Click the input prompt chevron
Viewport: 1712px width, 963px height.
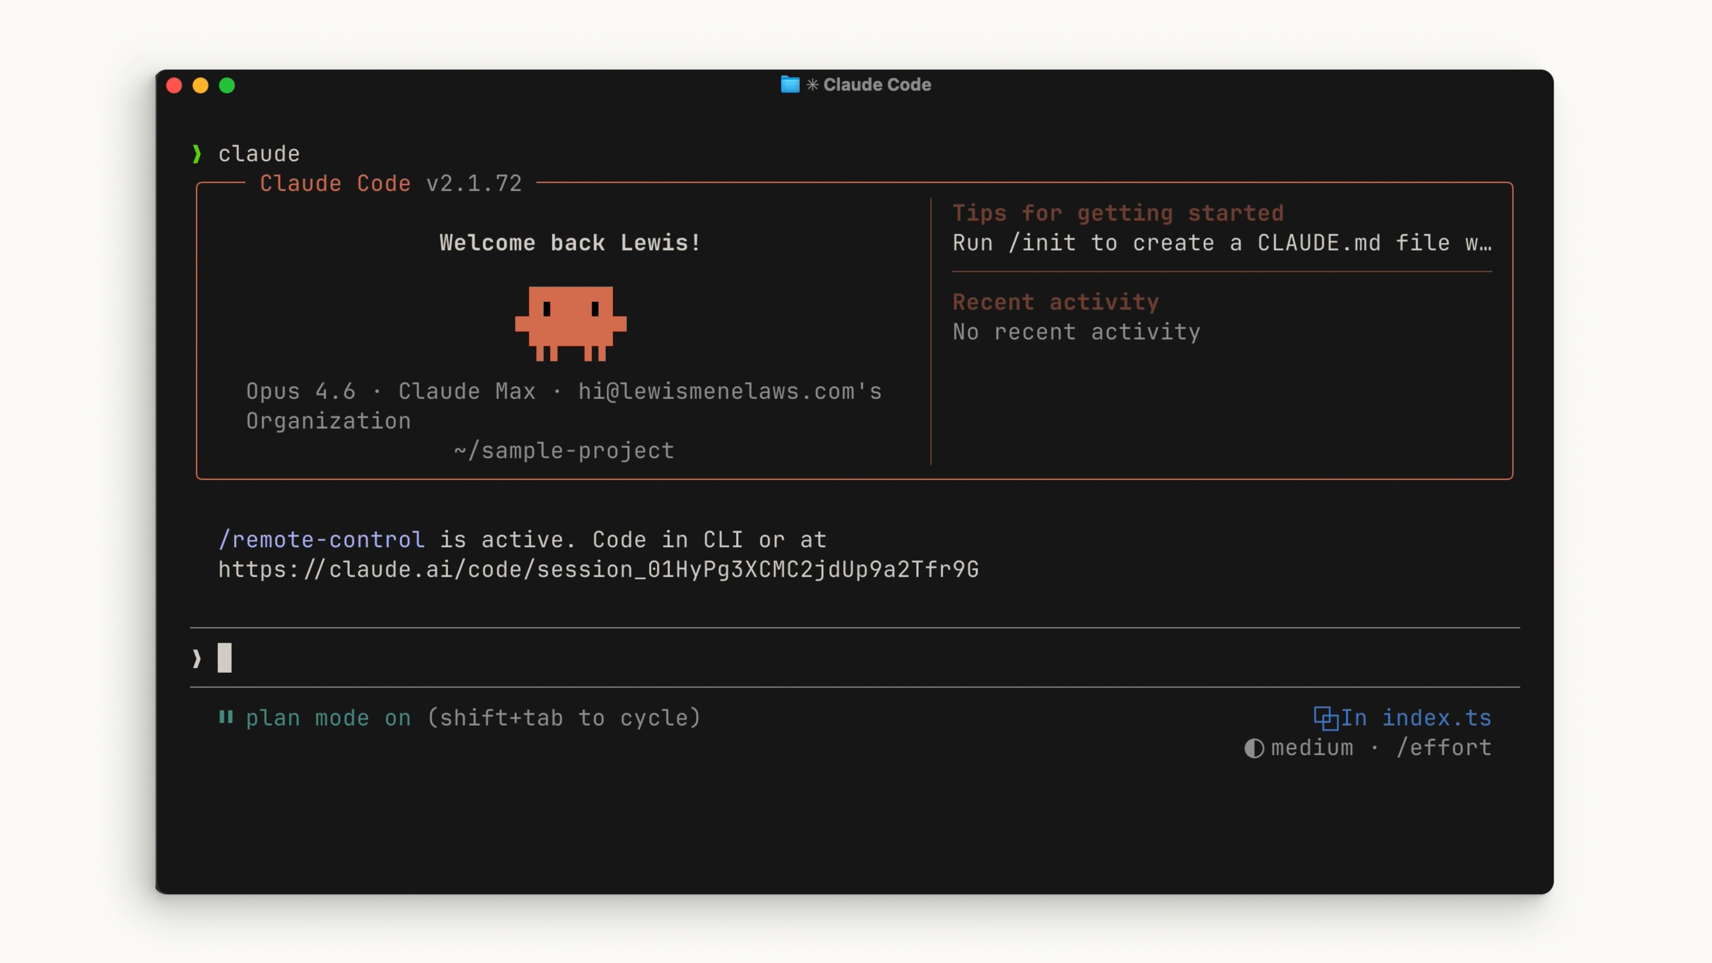(197, 658)
